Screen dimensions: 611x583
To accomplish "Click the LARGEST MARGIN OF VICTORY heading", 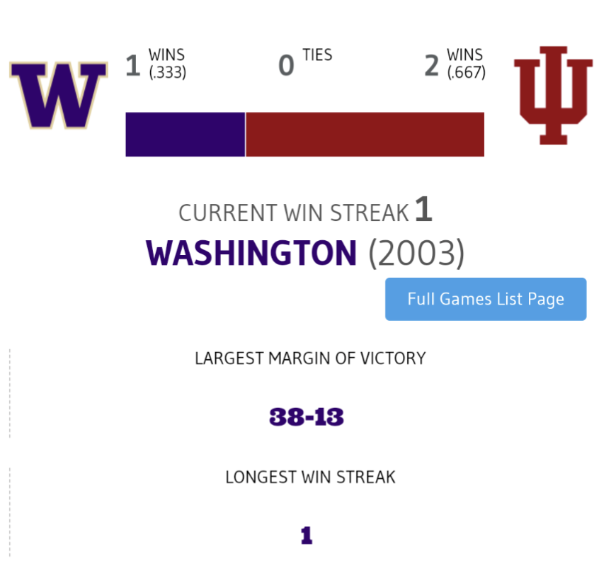I will 310,358.
